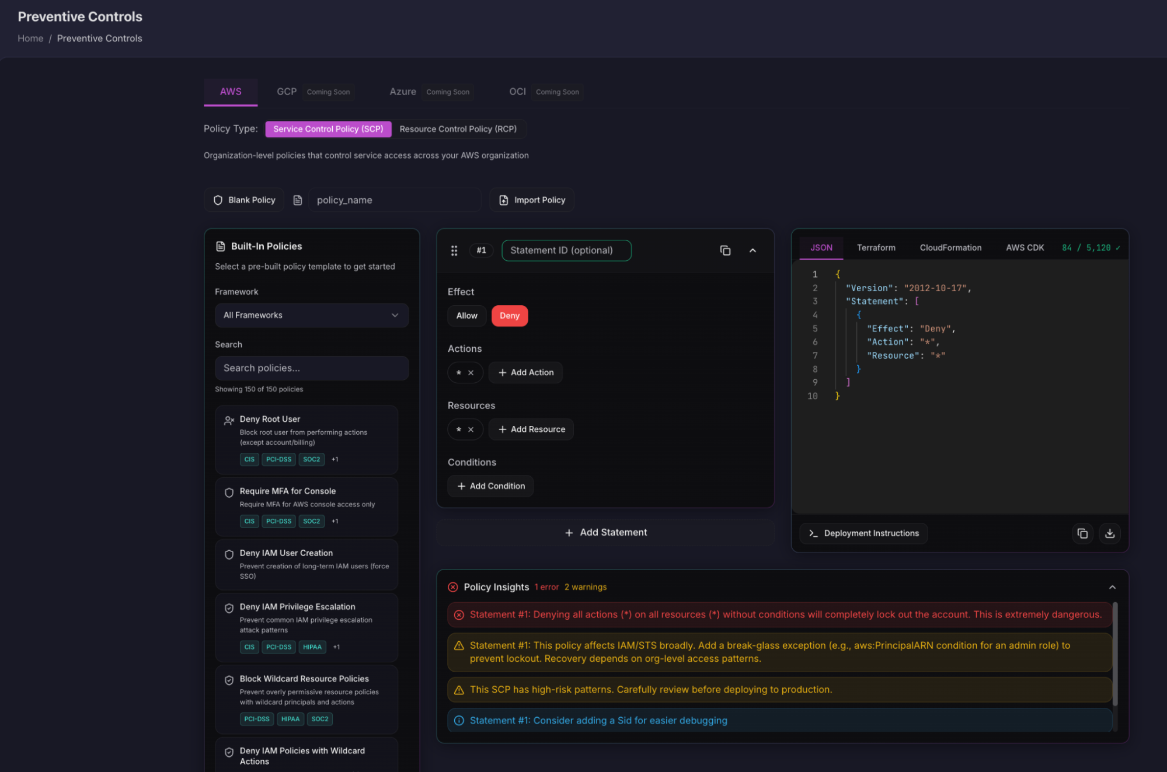Click the drag handle on statement #1
Image resolution: width=1167 pixels, height=772 pixels.
coord(454,250)
